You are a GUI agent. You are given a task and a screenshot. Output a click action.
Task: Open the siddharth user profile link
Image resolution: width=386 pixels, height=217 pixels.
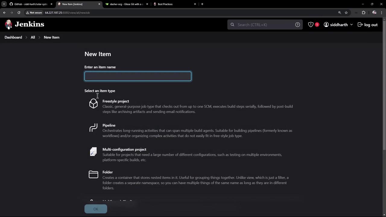tap(336, 25)
